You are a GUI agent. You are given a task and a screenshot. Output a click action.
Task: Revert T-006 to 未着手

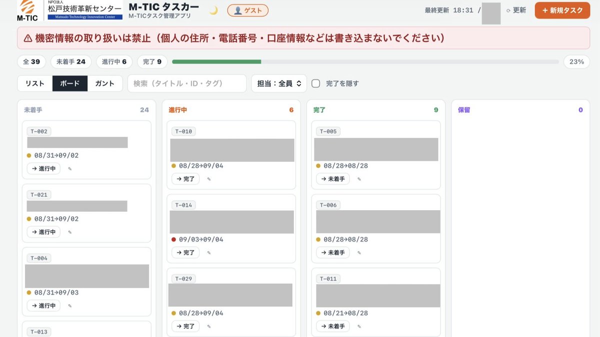tap(333, 253)
